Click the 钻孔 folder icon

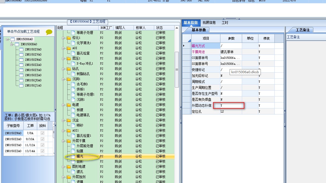click(x=69, y=69)
